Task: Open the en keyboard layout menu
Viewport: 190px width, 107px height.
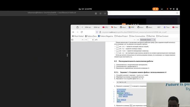Action: pyautogui.click(x=162, y=9)
